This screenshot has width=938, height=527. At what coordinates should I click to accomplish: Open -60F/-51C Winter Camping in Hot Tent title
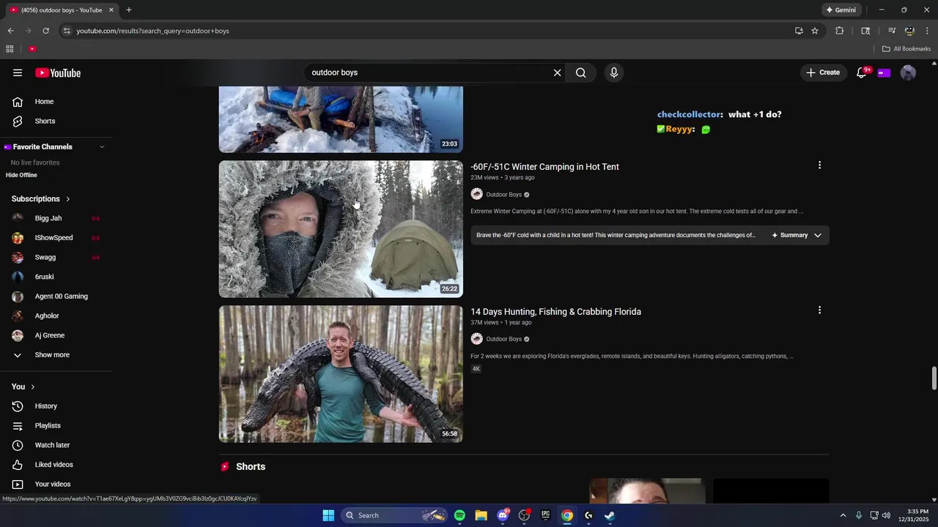pyautogui.click(x=544, y=167)
